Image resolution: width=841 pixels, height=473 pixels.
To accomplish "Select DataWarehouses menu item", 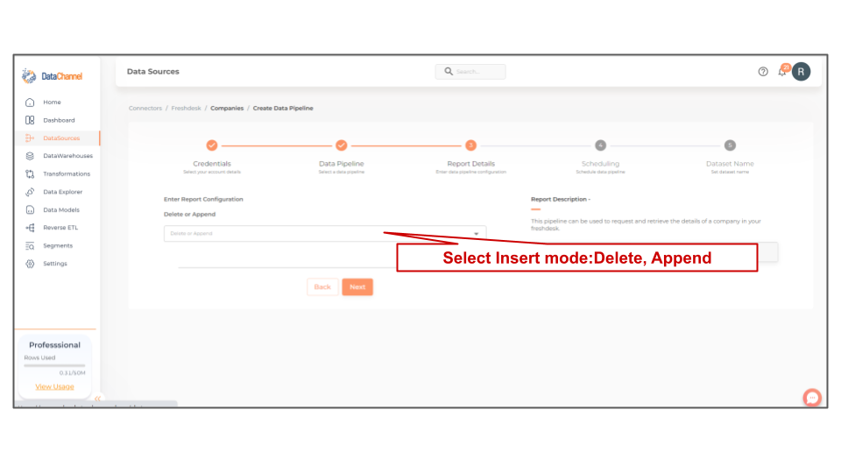I will coord(67,156).
